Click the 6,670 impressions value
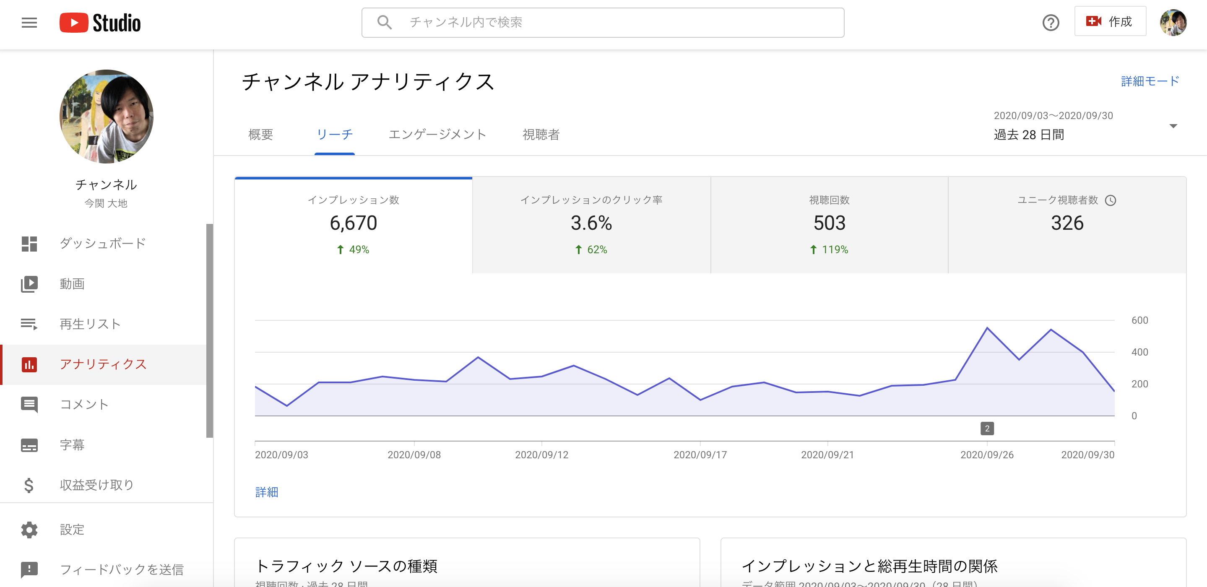The height and width of the screenshot is (587, 1207). [353, 223]
